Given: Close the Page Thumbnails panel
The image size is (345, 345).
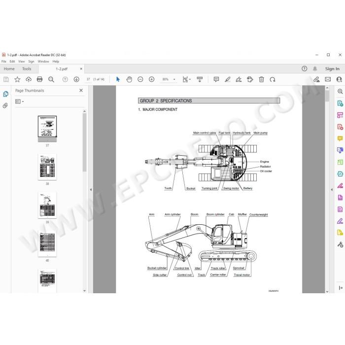Looking at the screenshot, I should click(x=81, y=90).
